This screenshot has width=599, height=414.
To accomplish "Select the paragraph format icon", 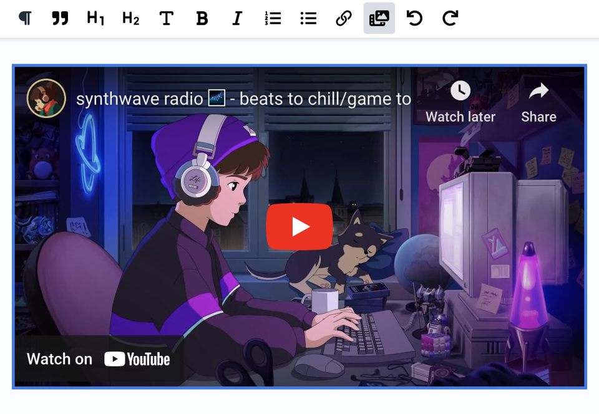I will (25, 18).
